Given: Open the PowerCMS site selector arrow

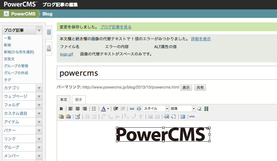Looking at the screenshot, I should 6,14.
